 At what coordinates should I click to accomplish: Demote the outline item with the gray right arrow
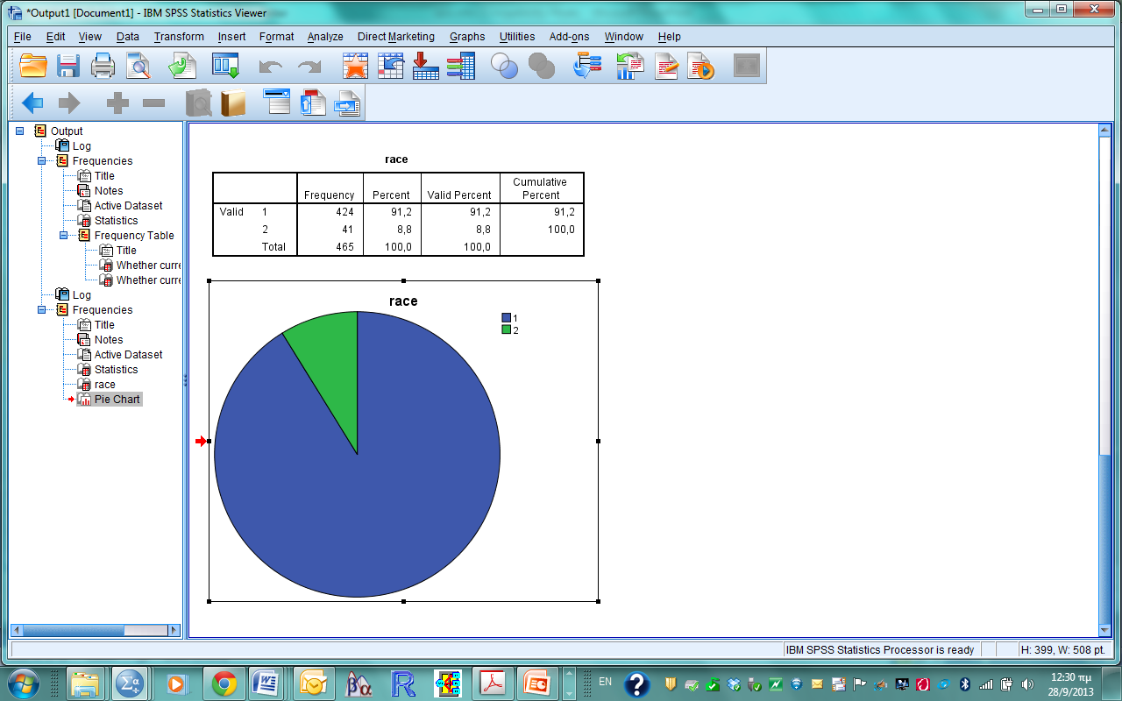point(69,103)
